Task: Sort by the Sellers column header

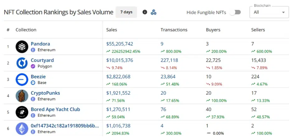Action: 258,30
